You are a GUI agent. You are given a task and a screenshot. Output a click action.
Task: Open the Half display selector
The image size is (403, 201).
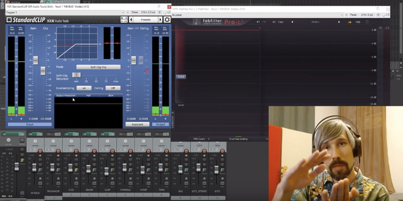(88, 96)
